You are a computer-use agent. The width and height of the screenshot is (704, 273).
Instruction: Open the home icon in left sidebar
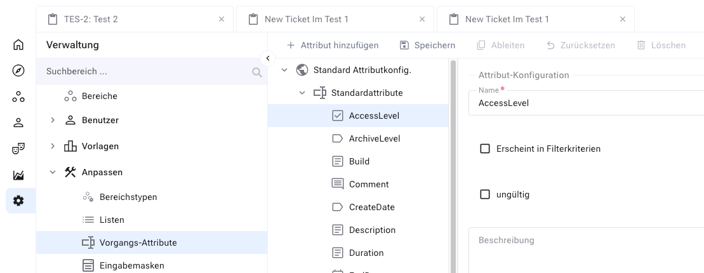pyautogui.click(x=18, y=45)
